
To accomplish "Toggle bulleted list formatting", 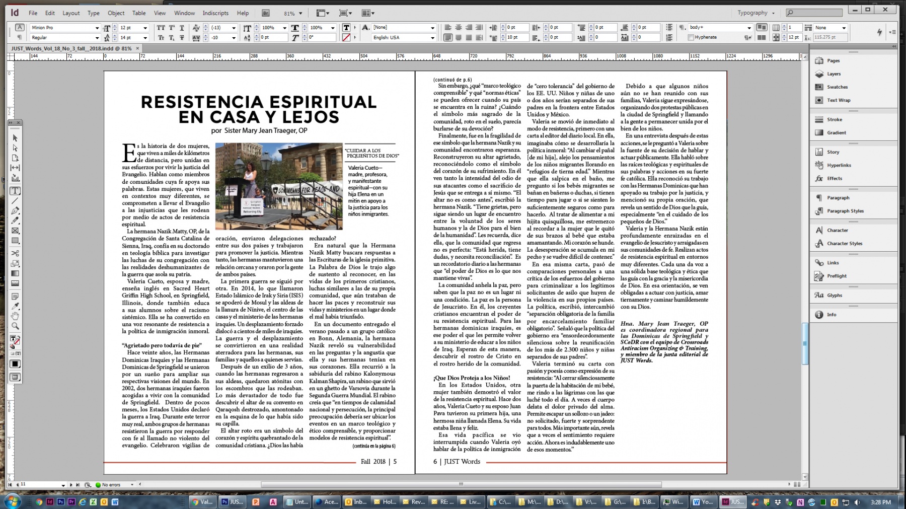I will (x=669, y=28).
